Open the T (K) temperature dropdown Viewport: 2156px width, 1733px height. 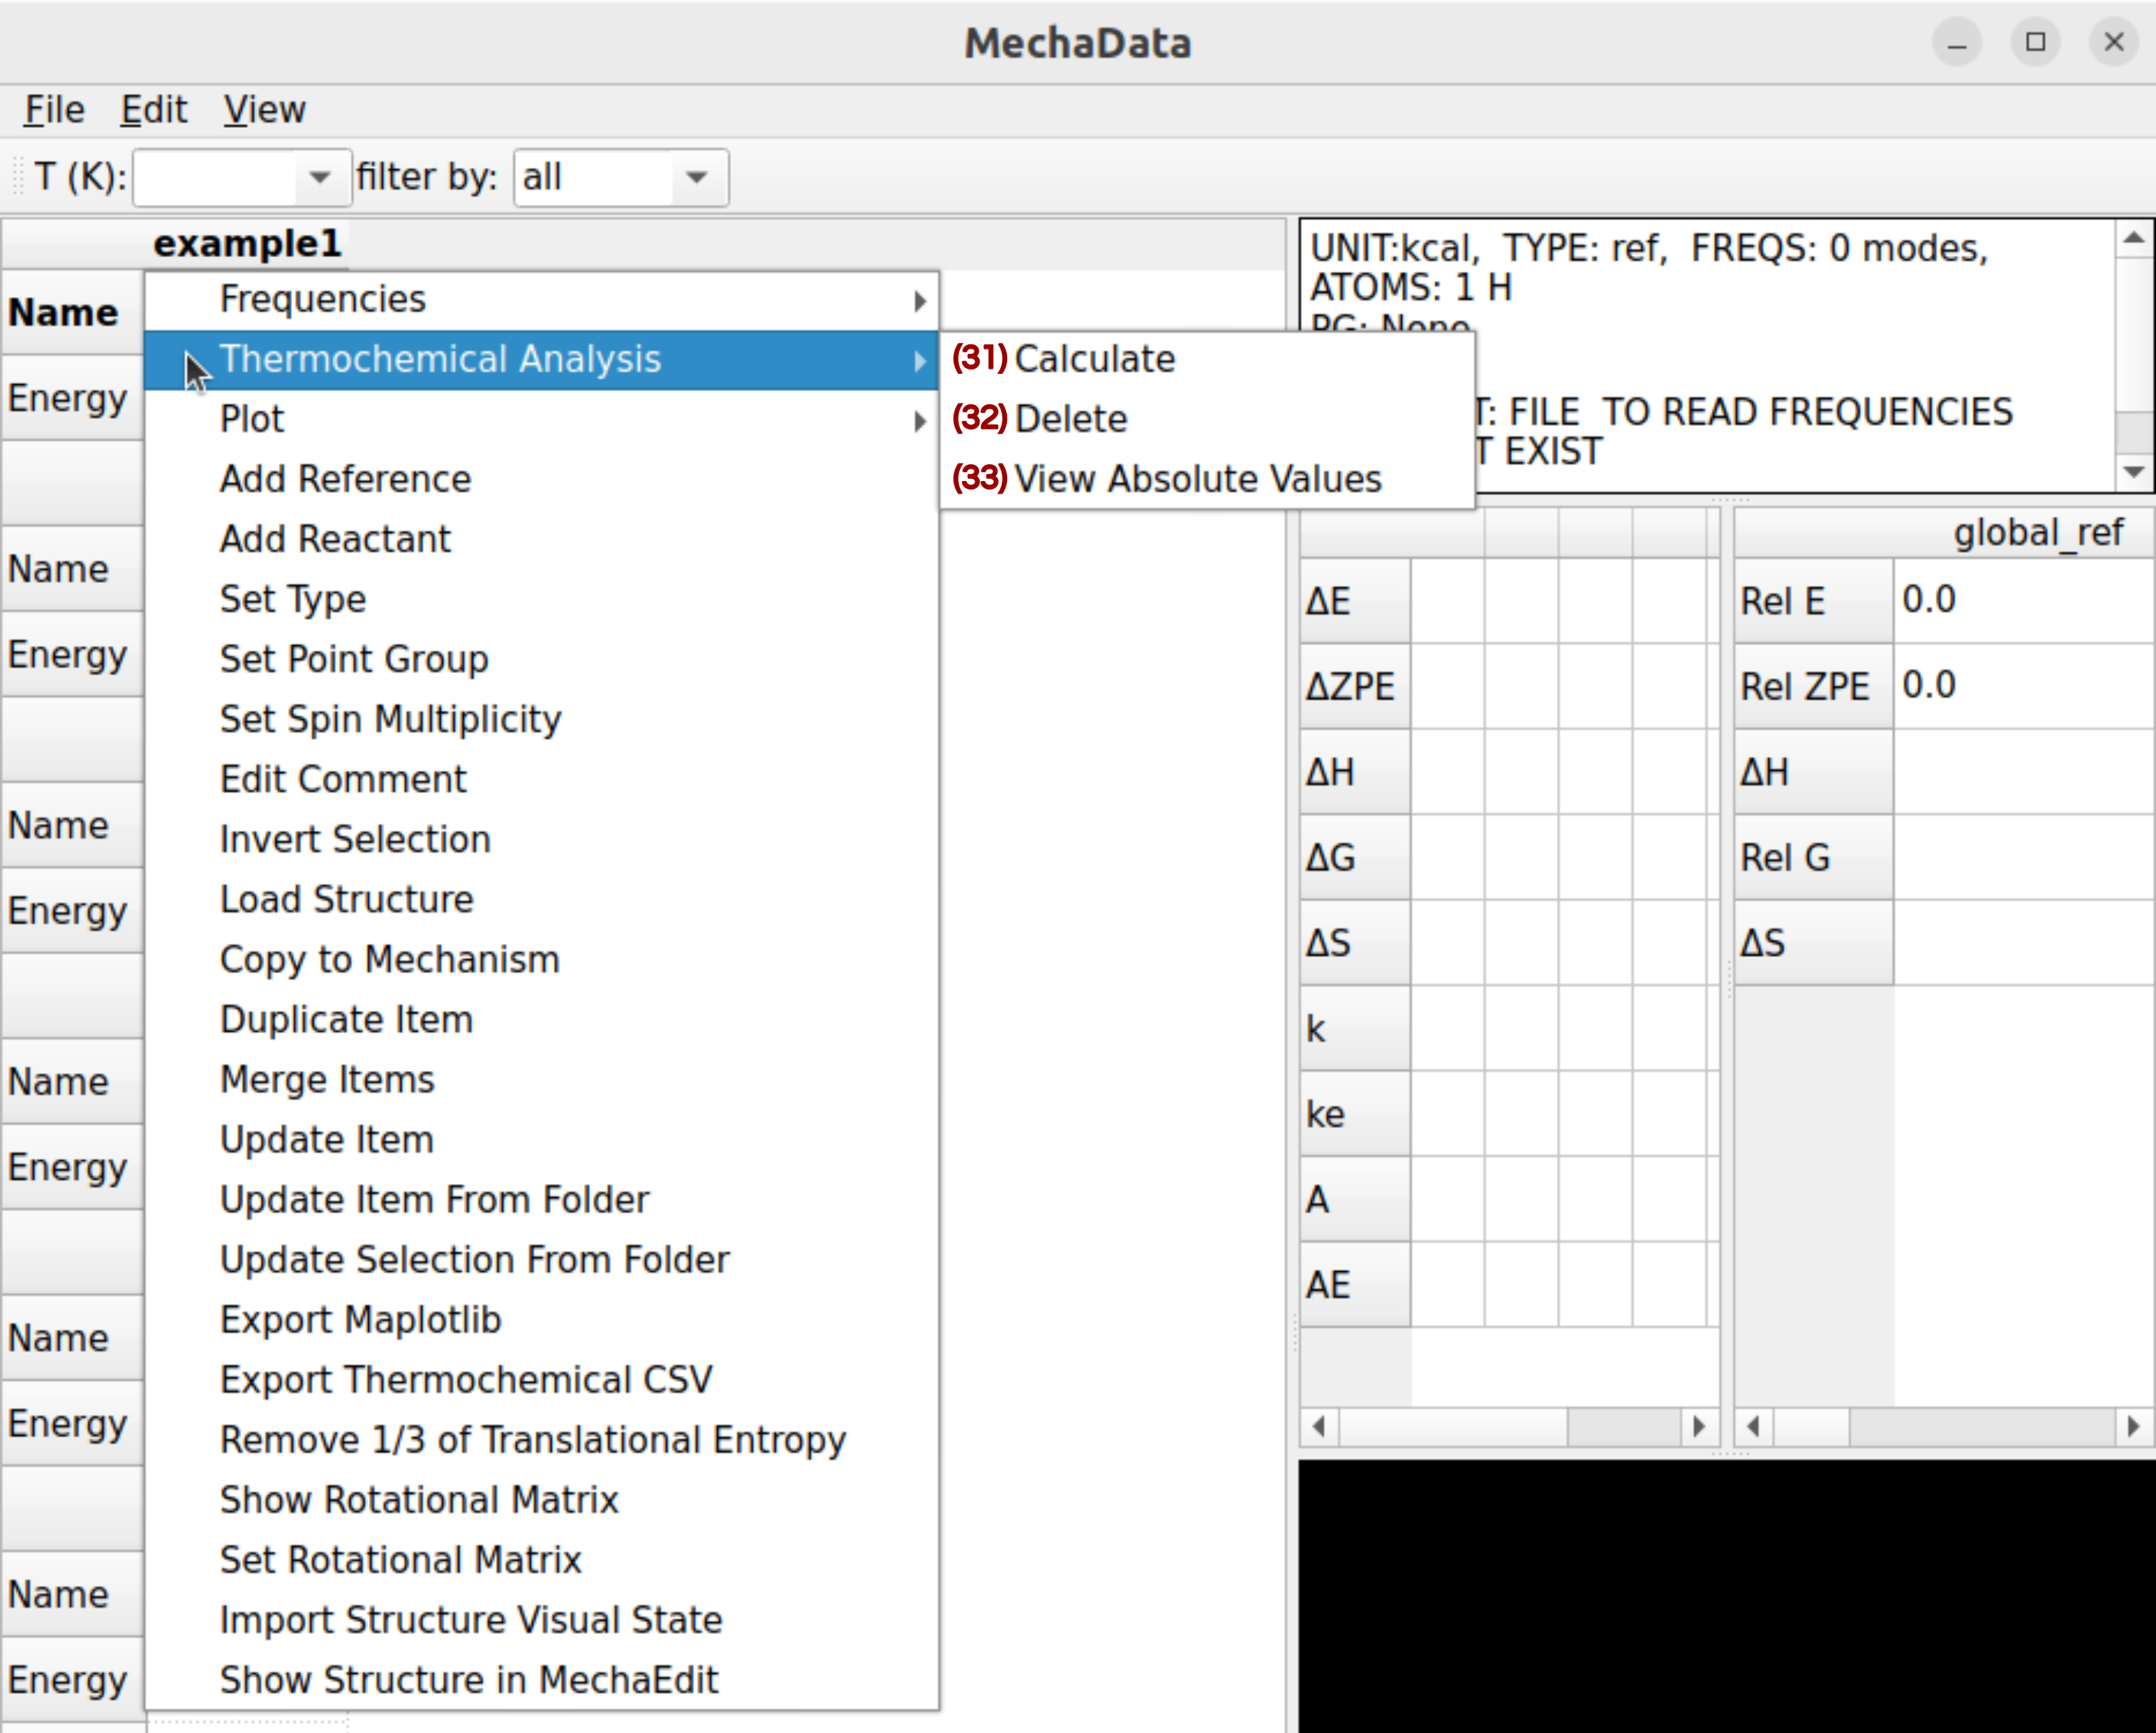coord(242,178)
